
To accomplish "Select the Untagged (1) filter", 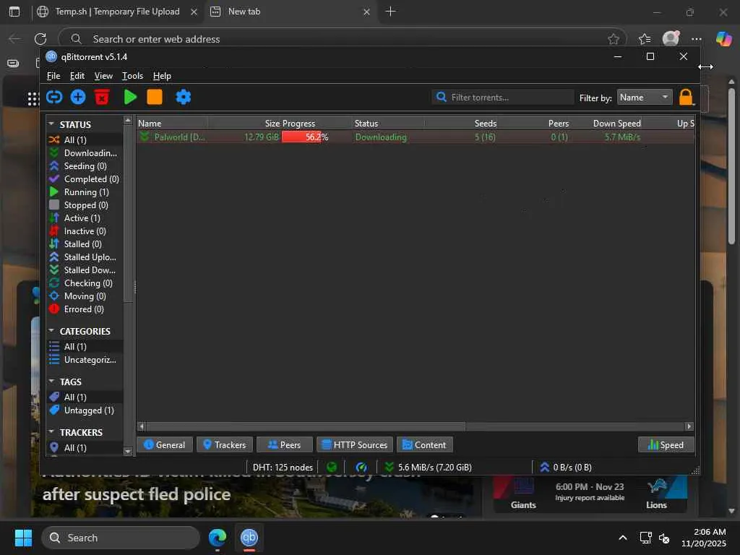I will pyautogui.click(x=85, y=410).
